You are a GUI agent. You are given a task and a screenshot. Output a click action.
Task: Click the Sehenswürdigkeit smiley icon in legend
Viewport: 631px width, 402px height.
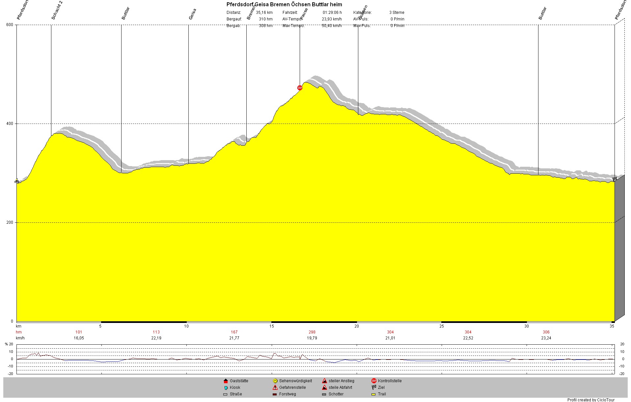[275, 381]
